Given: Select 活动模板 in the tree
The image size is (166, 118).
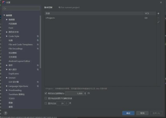Looking at the screenshot, I should pos(13,53).
